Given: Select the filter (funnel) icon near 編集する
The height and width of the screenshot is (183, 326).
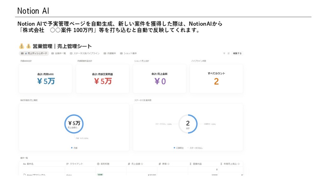Looking at the screenshot, I should click(224, 53).
